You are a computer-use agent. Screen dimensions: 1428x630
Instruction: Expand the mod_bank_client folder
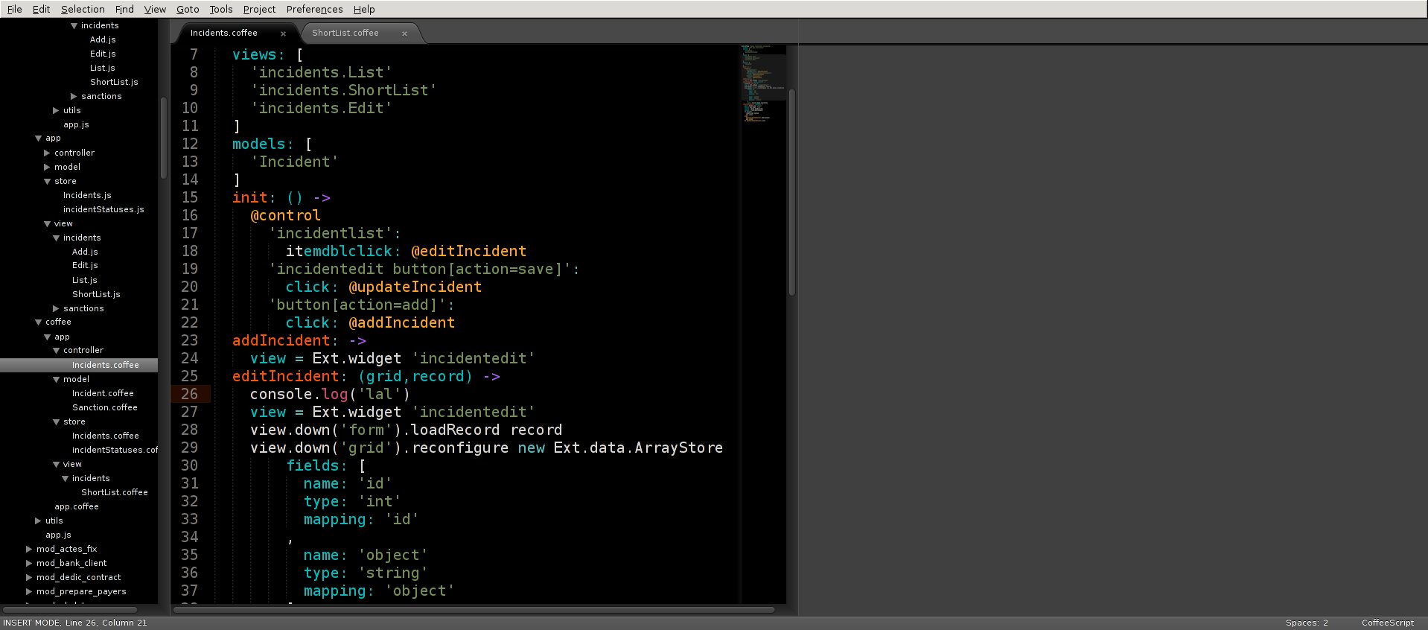pyautogui.click(x=30, y=563)
